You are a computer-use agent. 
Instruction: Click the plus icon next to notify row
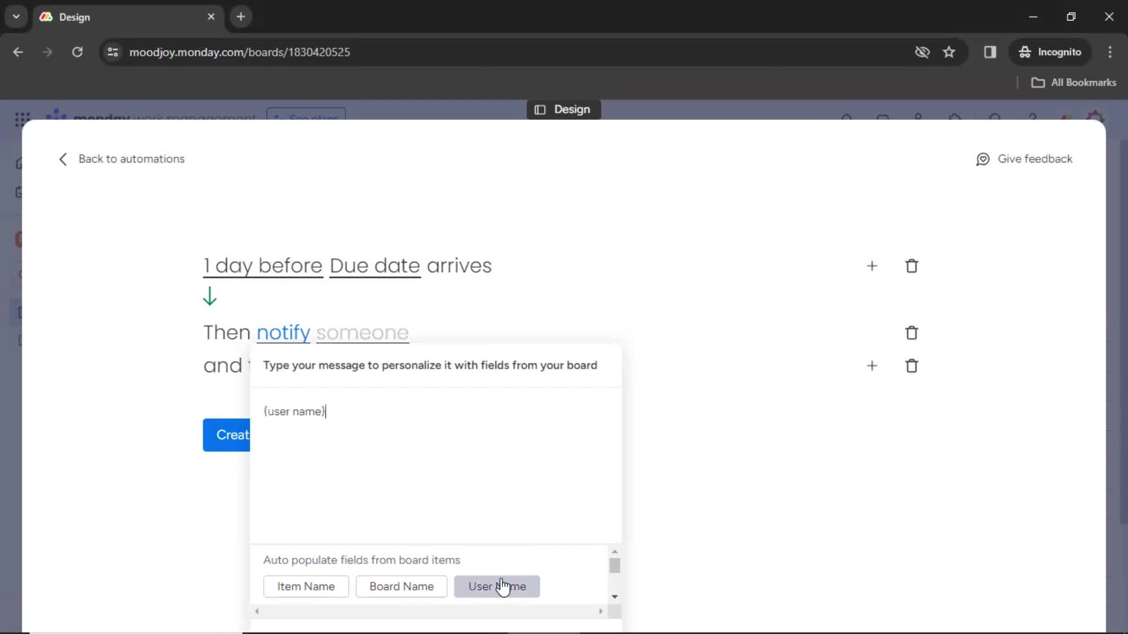[872, 365]
